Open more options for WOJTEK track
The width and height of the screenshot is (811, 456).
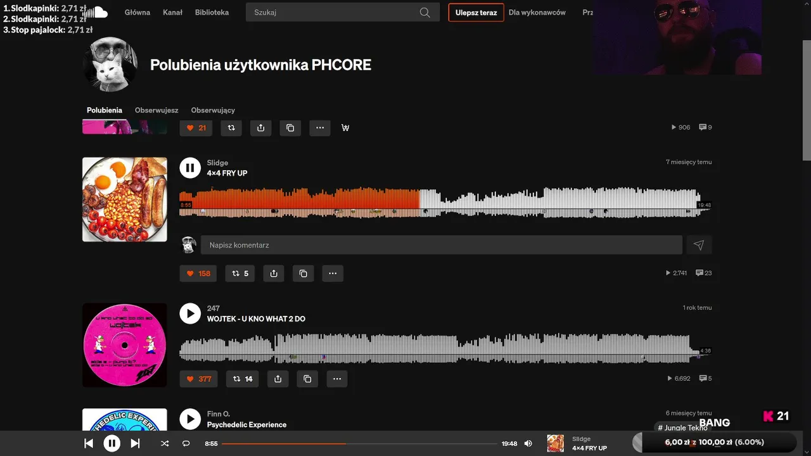(337, 379)
